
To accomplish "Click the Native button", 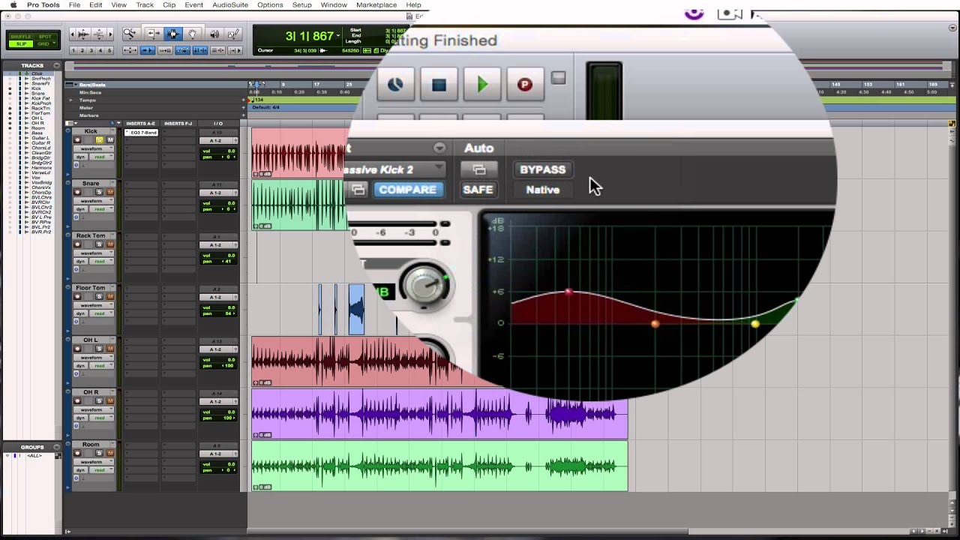I will click(543, 190).
